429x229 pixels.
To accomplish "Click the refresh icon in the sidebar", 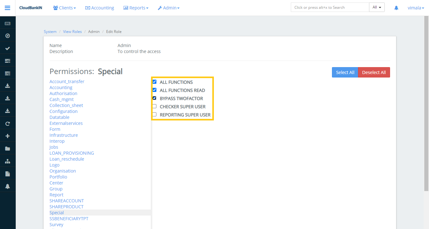I will coord(8,123).
